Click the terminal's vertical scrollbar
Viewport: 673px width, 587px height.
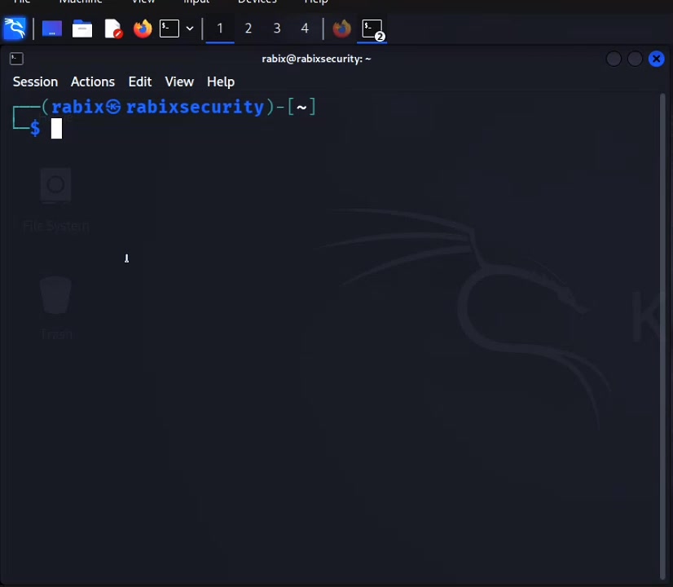coord(662,336)
